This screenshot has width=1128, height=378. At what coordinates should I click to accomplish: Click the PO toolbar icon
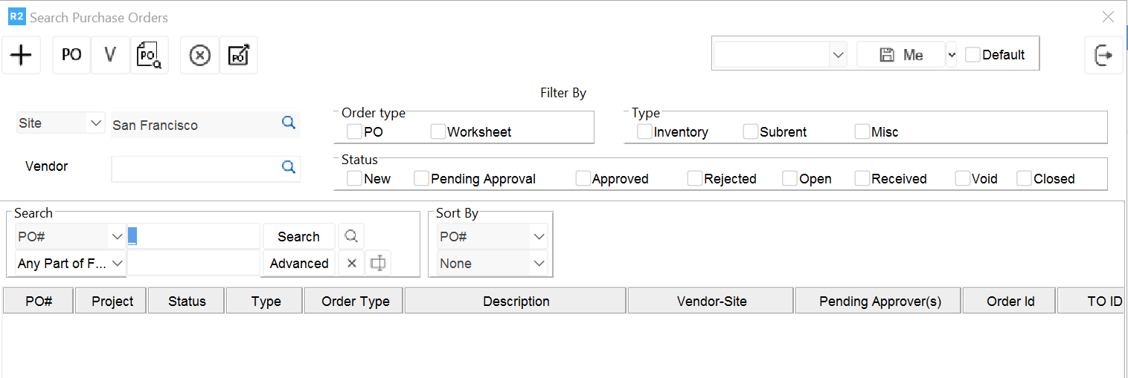pos(71,55)
